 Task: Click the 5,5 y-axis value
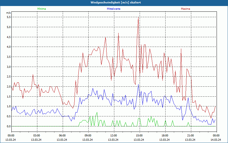9,17
